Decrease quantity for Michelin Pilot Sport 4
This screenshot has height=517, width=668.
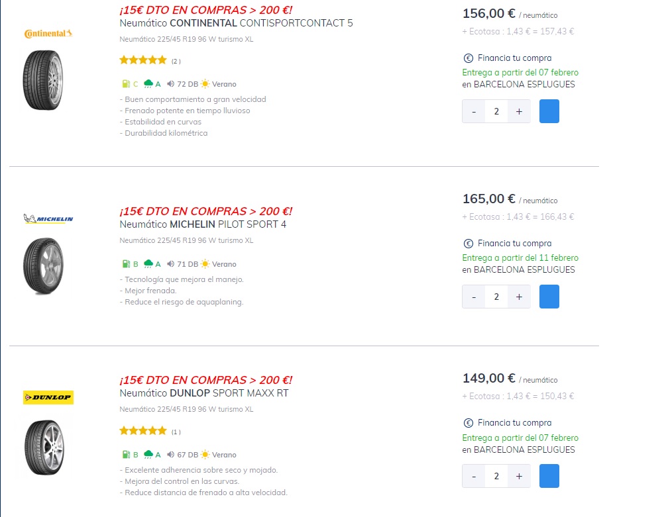(x=474, y=297)
